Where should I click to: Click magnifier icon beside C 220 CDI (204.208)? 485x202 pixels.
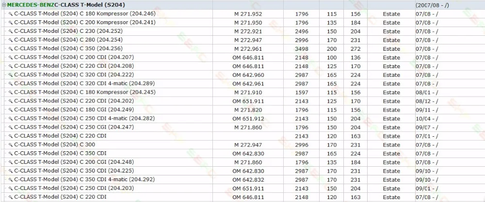(11, 66)
